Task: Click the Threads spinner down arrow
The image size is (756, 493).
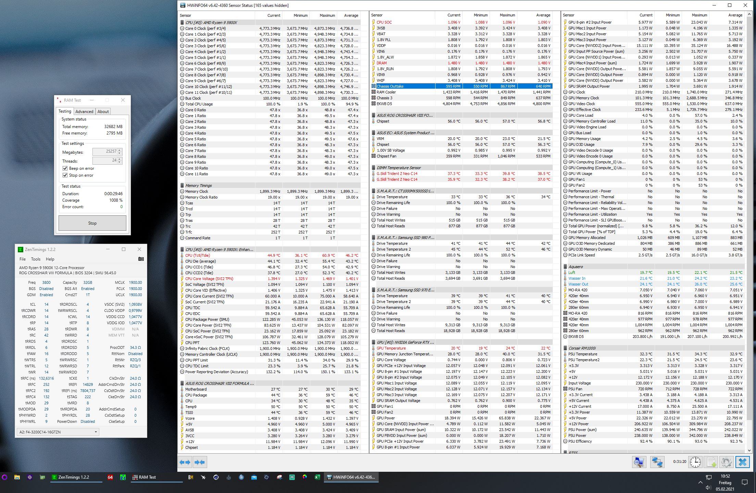Action: [x=119, y=162]
